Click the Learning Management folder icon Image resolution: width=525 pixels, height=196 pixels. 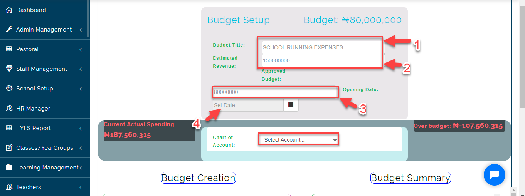(x=9, y=168)
